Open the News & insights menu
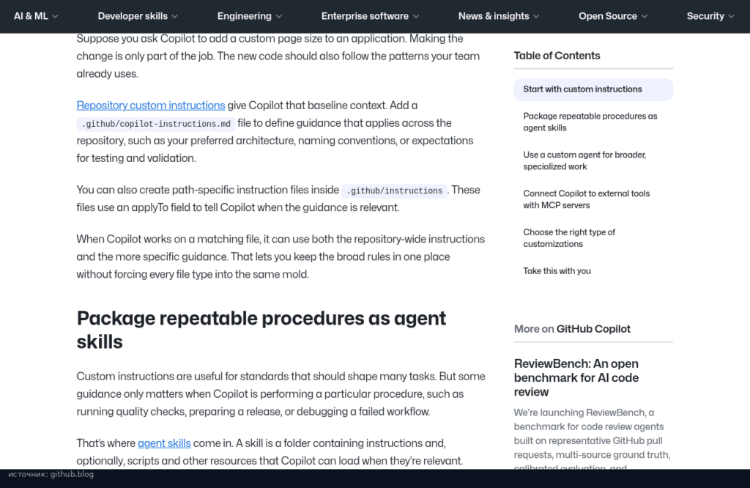Image resolution: width=750 pixels, height=488 pixels. tap(499, 16)
